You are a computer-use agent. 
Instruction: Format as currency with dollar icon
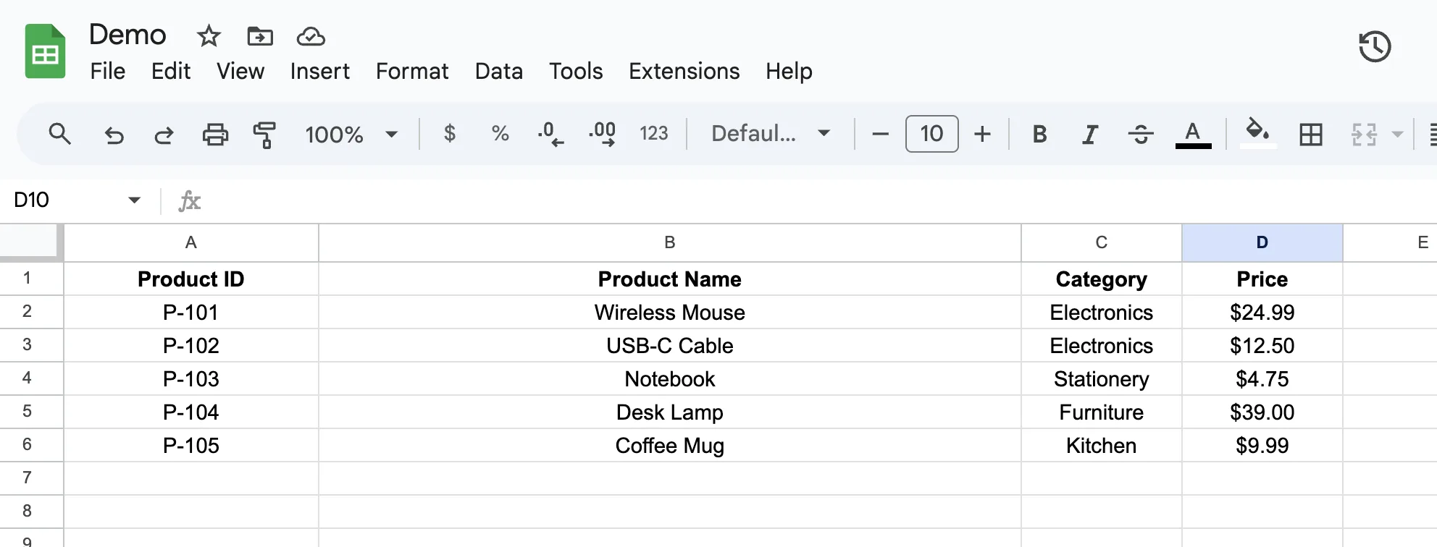450,133
